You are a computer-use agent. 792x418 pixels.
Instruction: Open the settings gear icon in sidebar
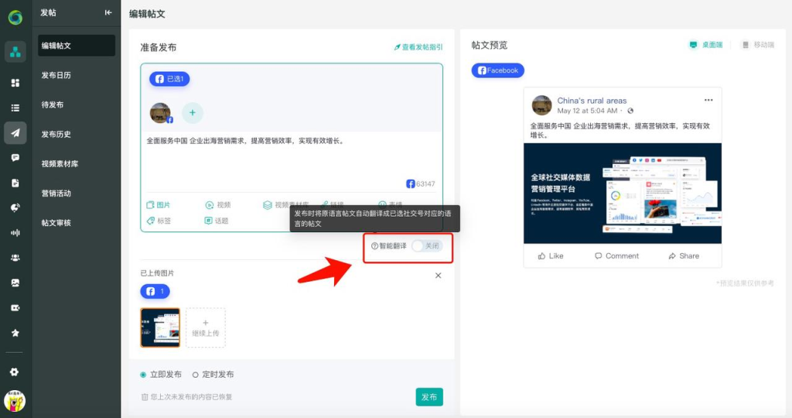(x=15, y=372)
